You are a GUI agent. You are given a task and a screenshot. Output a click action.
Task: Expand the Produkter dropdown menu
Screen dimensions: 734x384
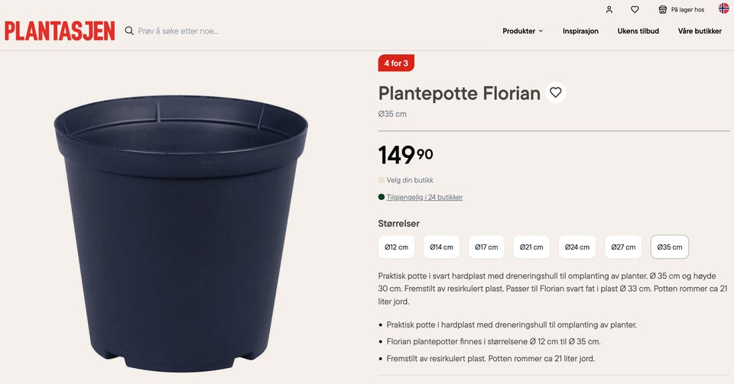[523, 31]
